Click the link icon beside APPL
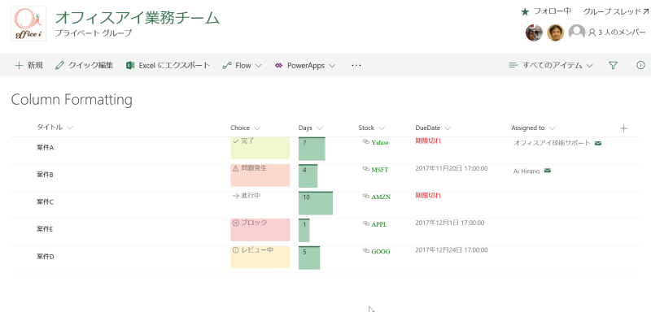Image resolution: width=651 pixels, height=312 pixels. (365, 223)
